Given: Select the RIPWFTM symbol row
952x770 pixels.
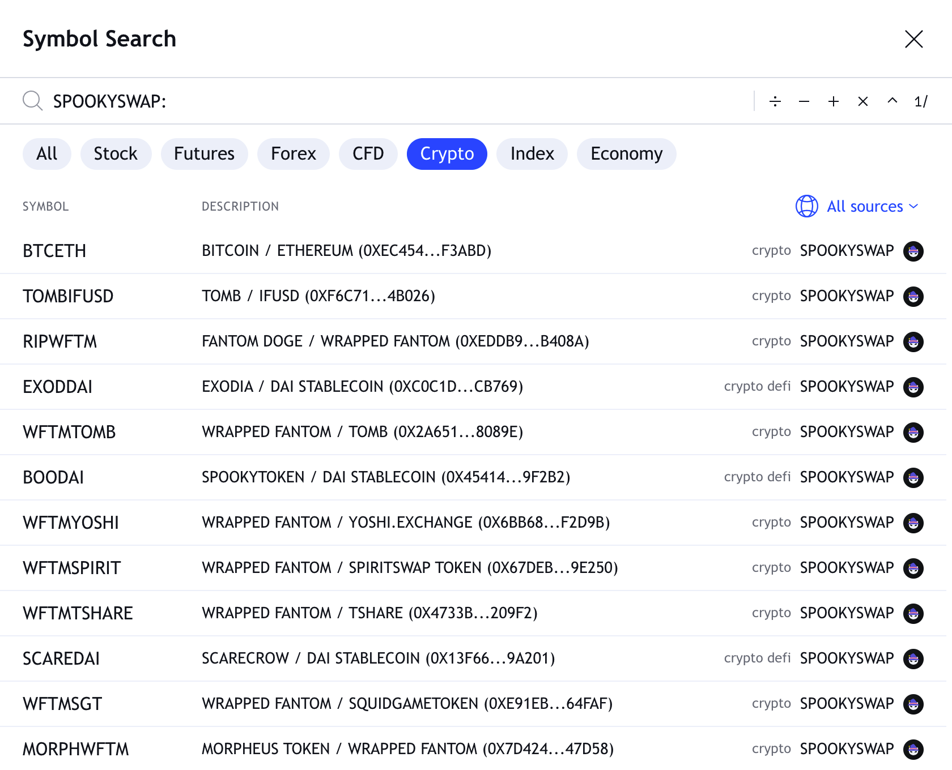Looking at the screenshot, I should (473, 341).
